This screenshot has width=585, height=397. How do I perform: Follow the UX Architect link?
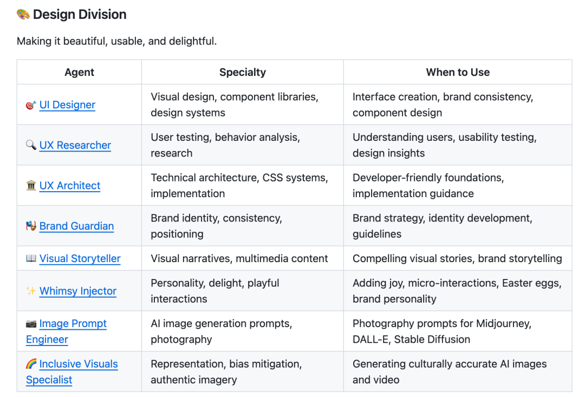click(70, 186)
